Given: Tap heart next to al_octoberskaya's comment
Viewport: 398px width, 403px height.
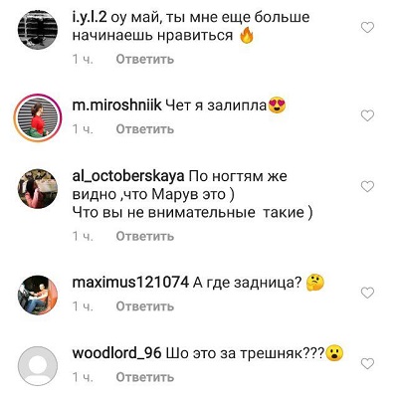Looking at the screenshot, I should tap(367, 186).
